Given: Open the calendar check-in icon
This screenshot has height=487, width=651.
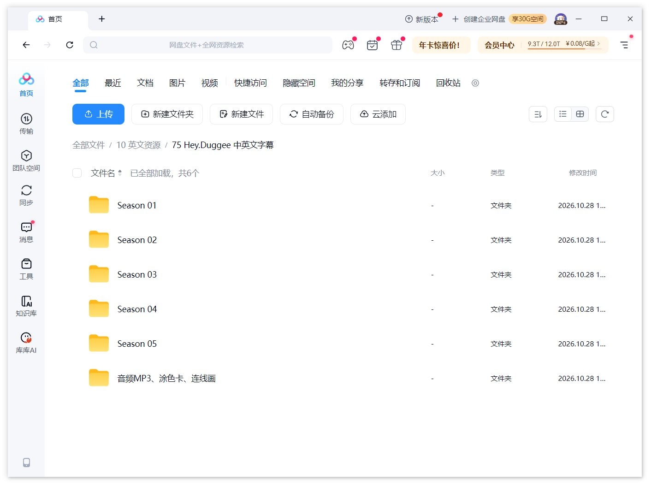Looking at the screenshot, I should click(372, 45).
